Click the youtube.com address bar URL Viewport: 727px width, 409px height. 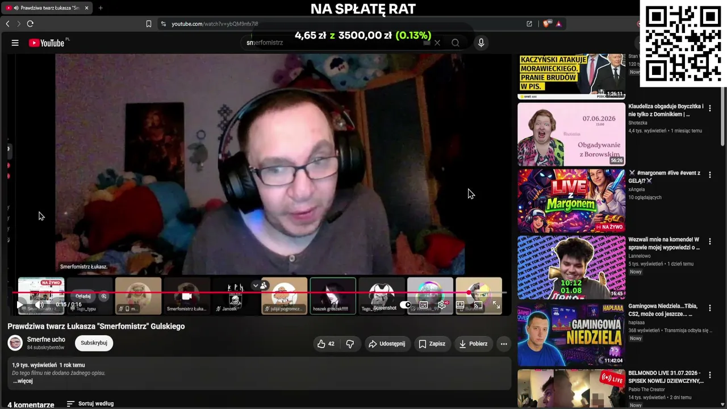[215, 24]
